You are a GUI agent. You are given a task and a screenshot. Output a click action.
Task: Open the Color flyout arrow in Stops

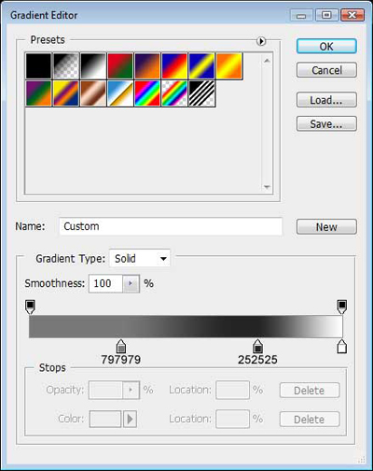pos(130,419)
